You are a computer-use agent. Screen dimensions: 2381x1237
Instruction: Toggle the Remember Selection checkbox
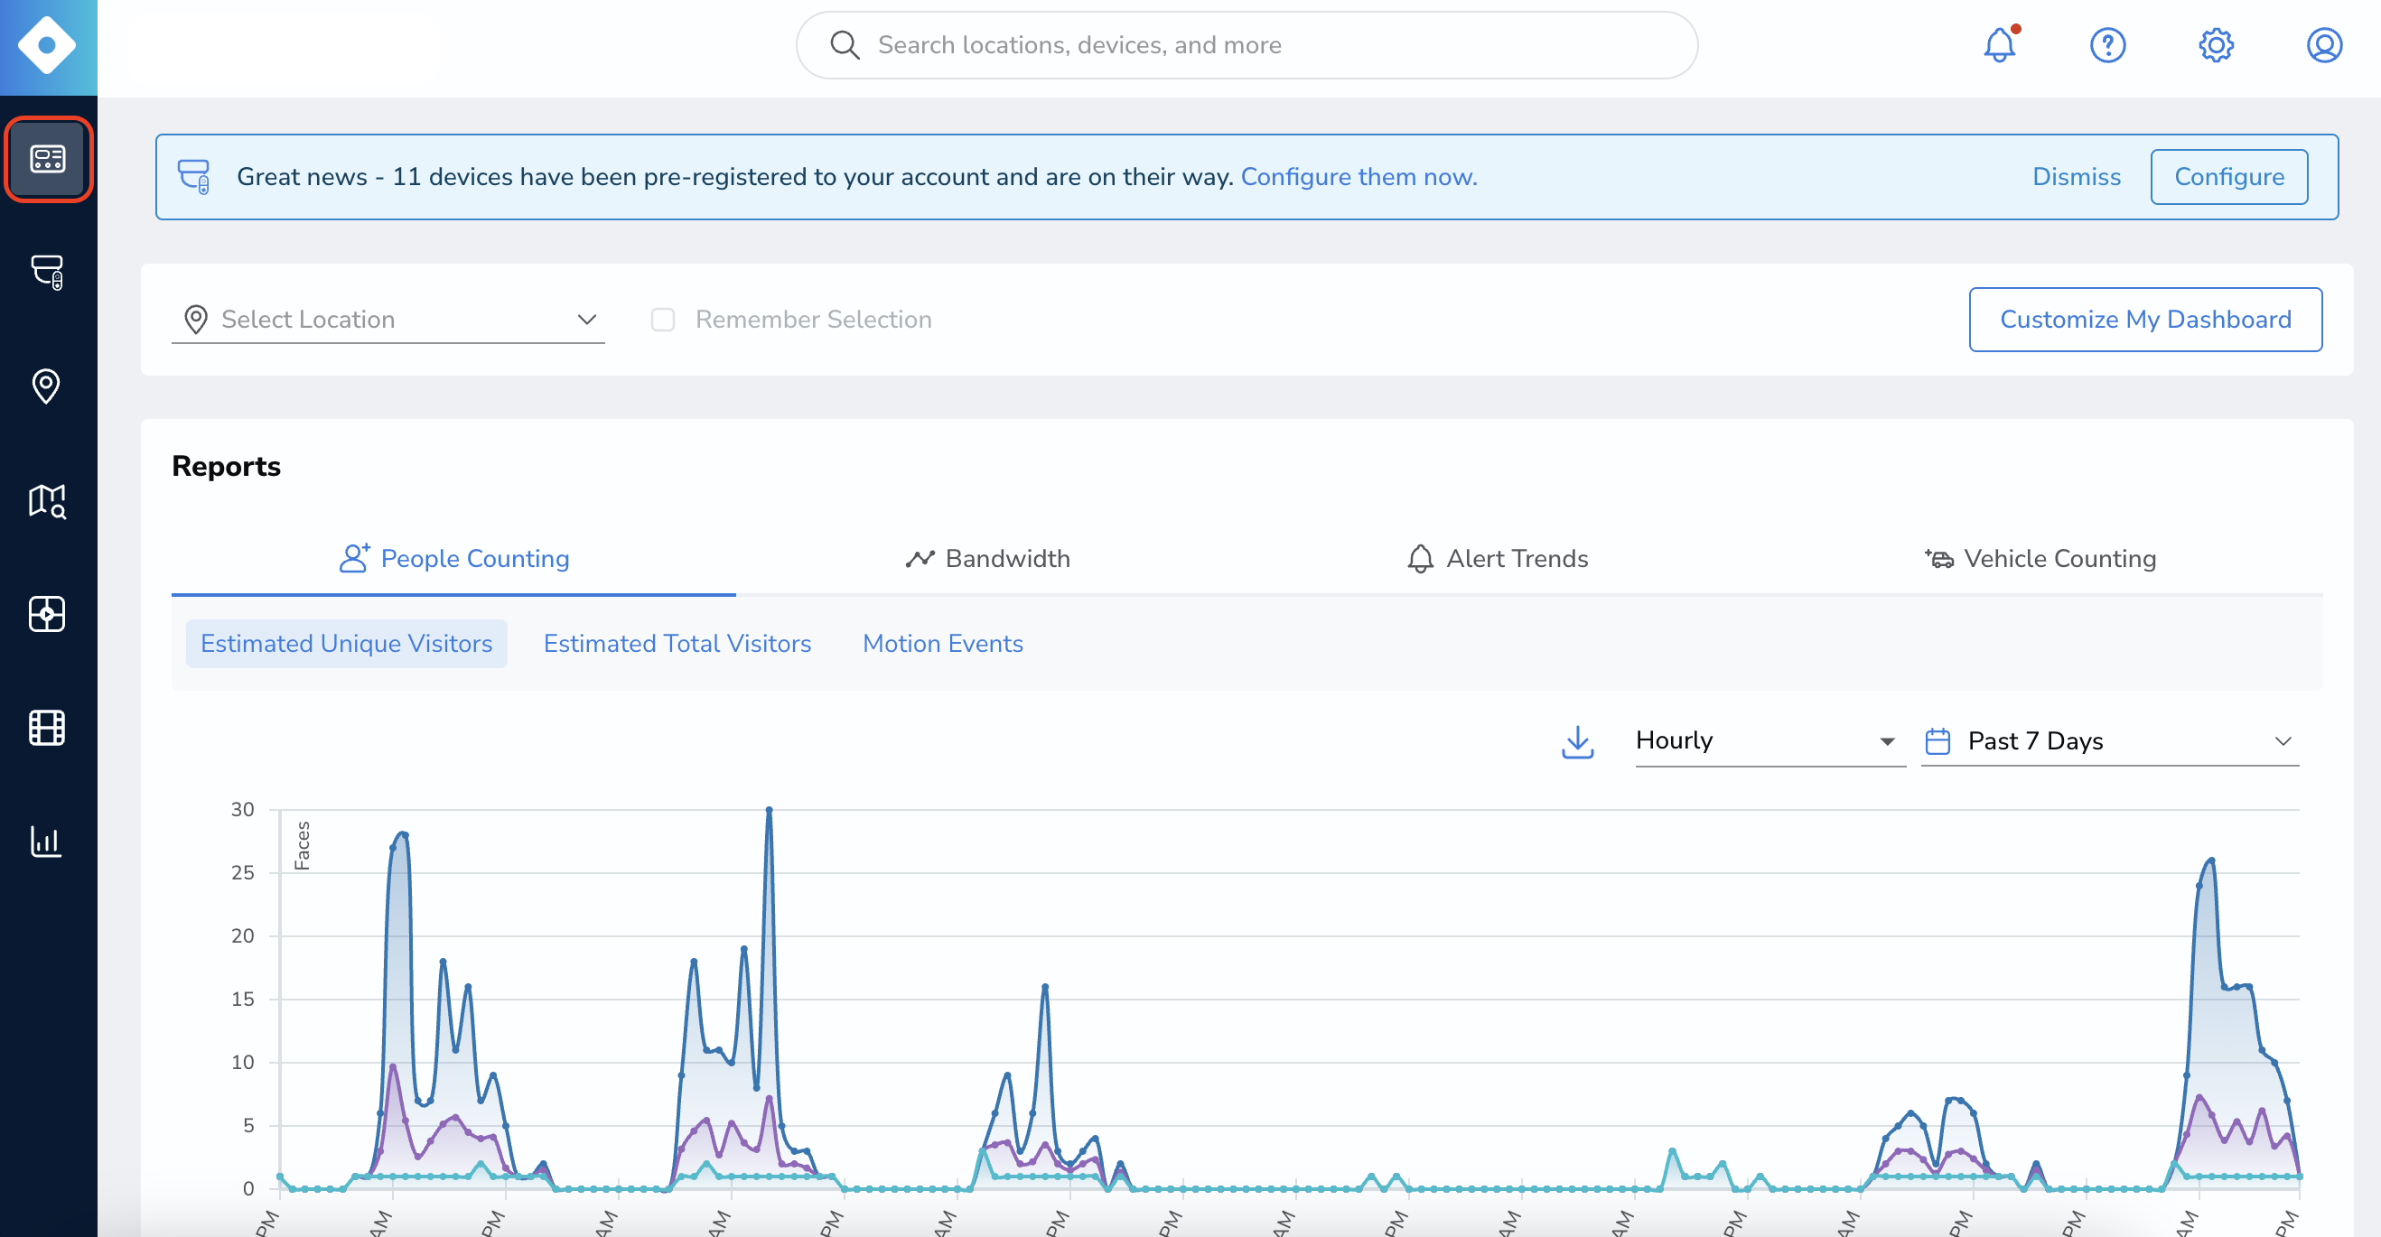663,320
